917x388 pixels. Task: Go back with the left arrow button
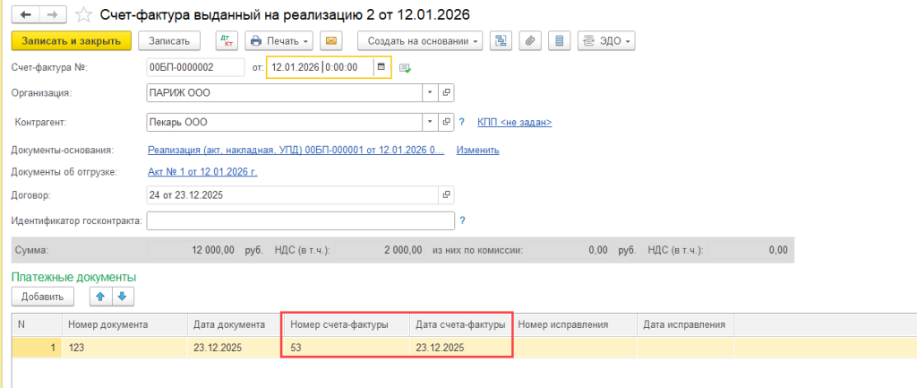tap(27, 14)
